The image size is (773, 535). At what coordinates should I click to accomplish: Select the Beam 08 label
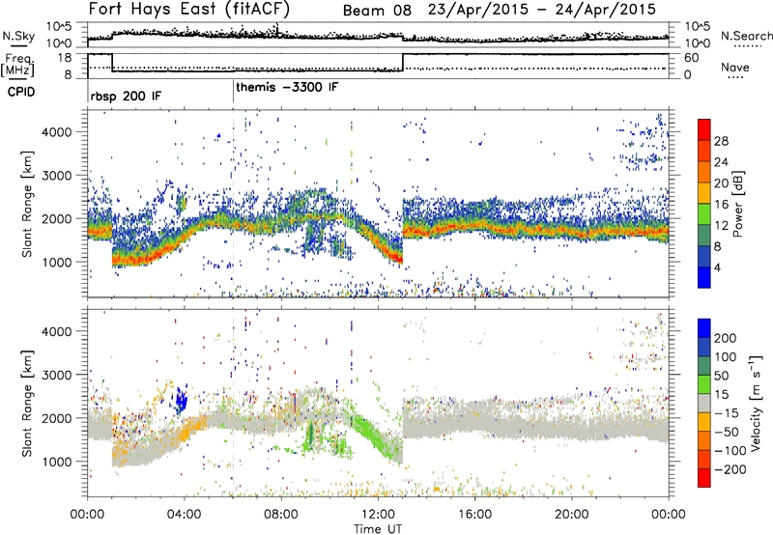tap(377, 11)
